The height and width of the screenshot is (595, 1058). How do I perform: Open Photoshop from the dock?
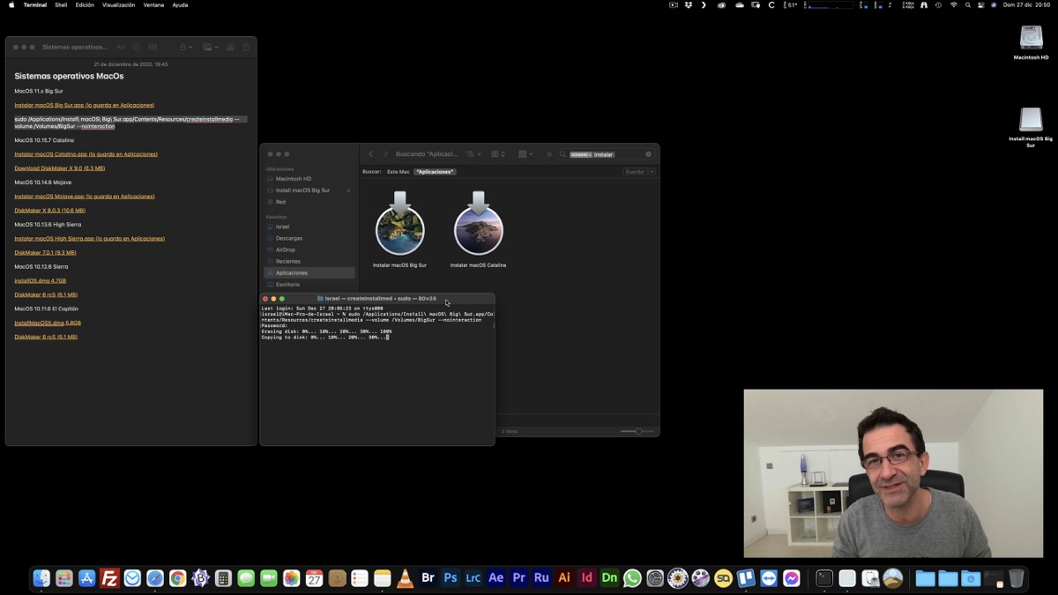point(451,578)
